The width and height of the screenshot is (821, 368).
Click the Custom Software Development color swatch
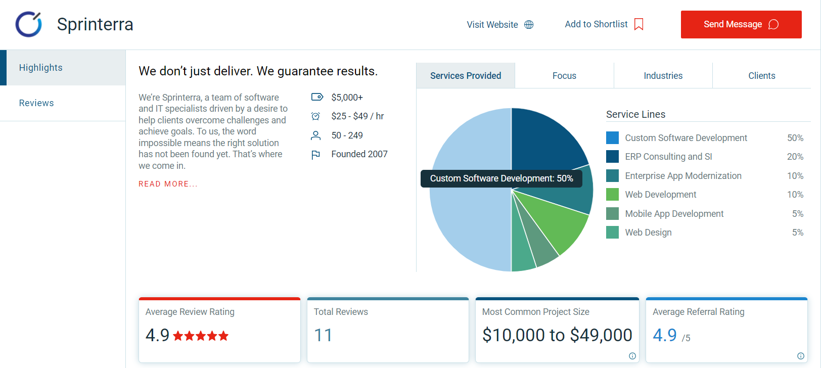[612, 137]
